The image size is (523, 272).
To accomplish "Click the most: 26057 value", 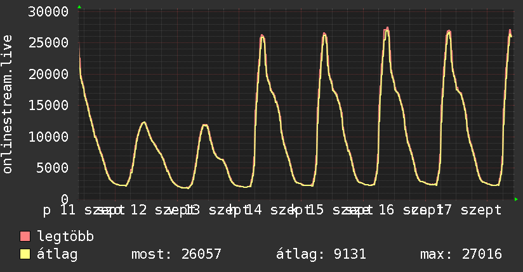I will (x=176, y=254).
